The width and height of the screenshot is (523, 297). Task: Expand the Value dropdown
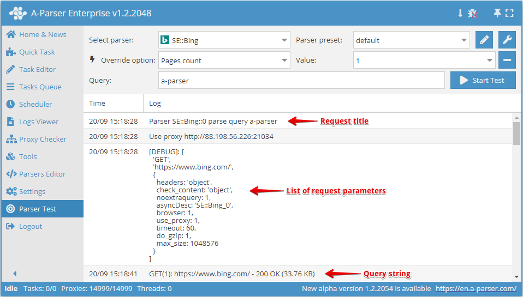click(424, 60)
